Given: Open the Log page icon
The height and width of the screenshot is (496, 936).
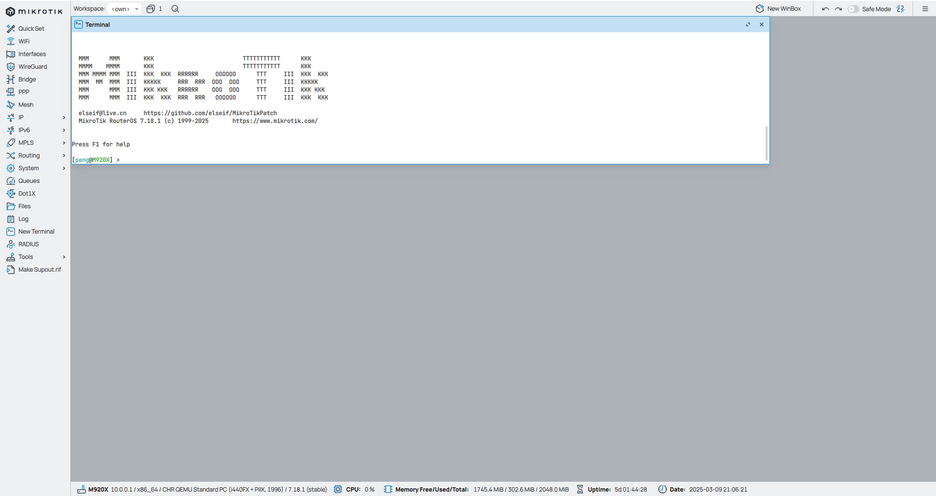Looking at the screenshot, I should click(x=11, y=219).
